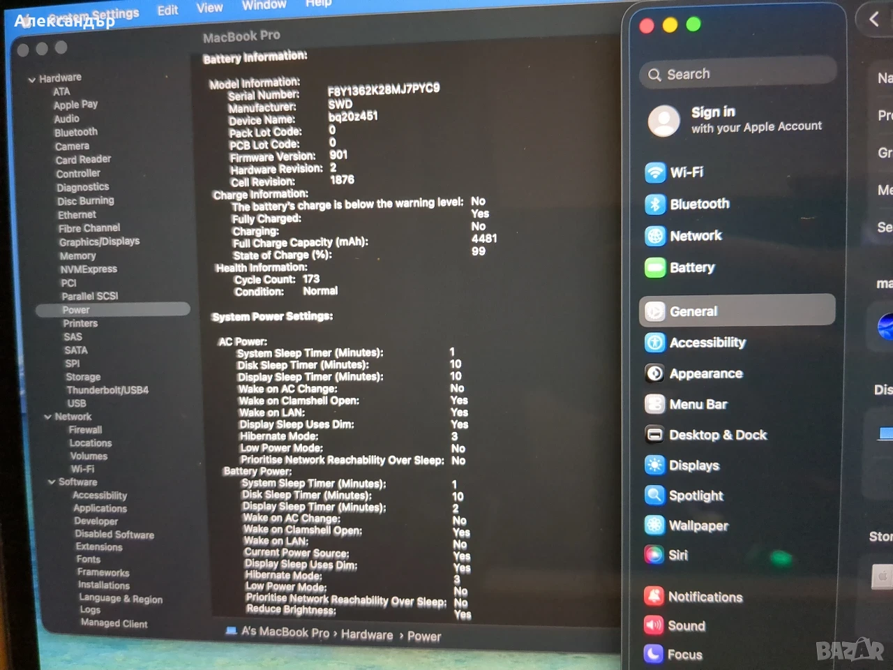Click the Cycle Count value 173

tap(311, 279)
